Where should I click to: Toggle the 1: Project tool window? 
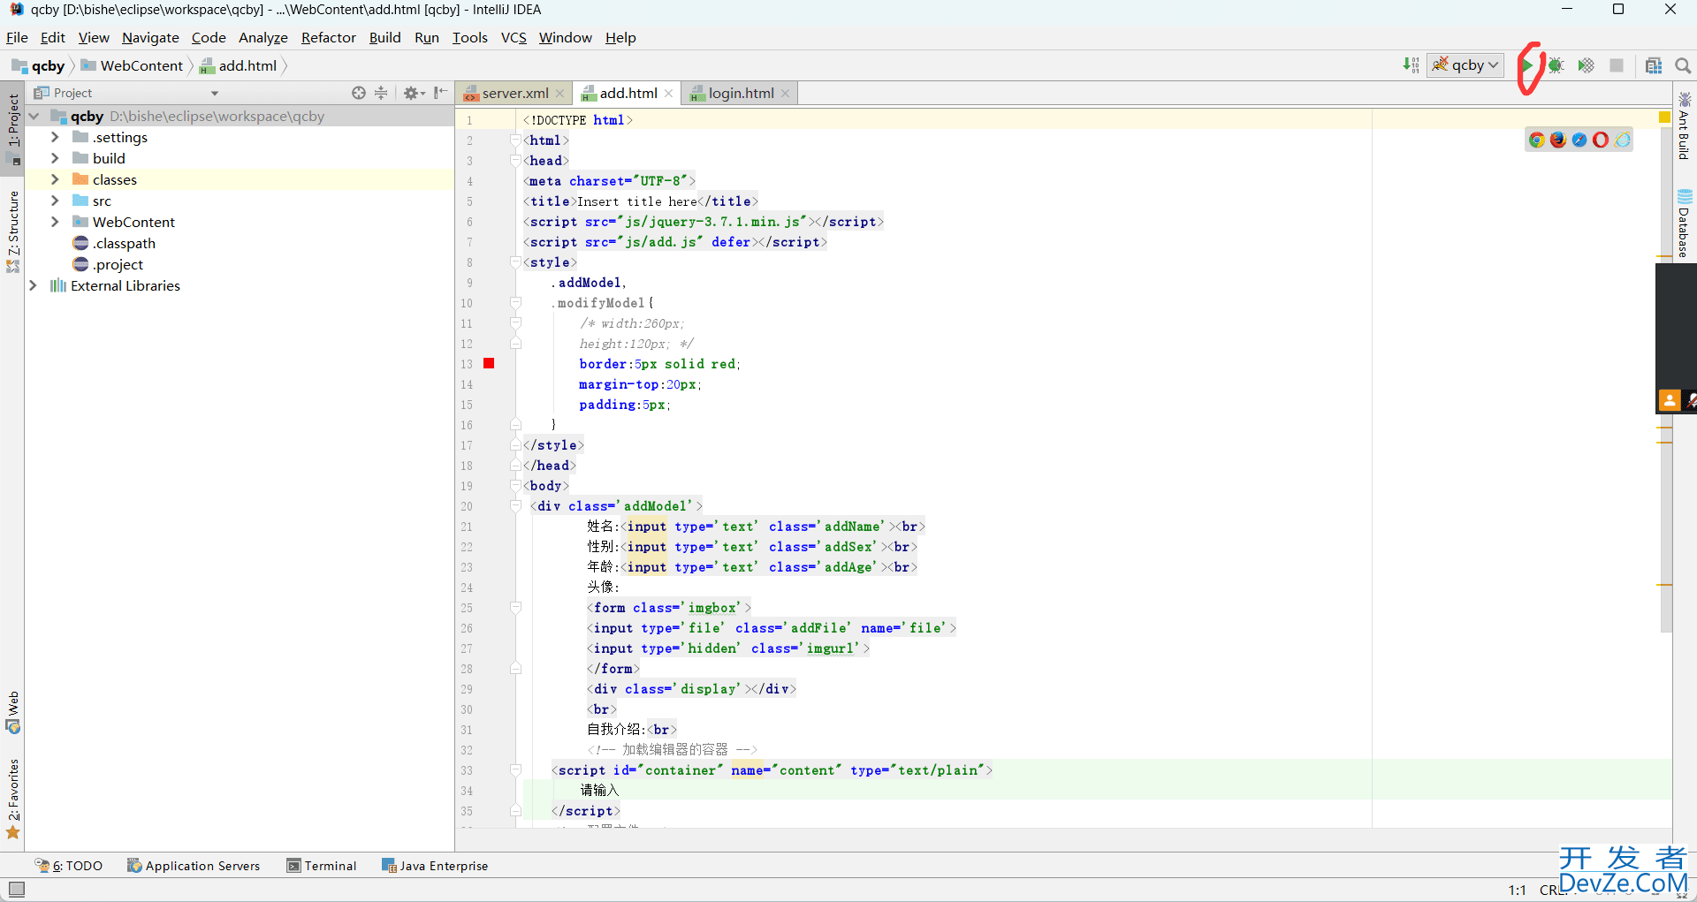pos(13,129)
